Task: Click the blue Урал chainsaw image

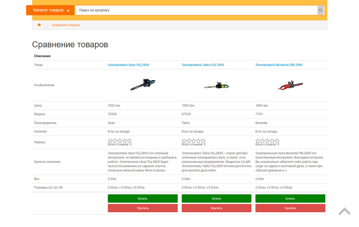Action: coord(143,85)
